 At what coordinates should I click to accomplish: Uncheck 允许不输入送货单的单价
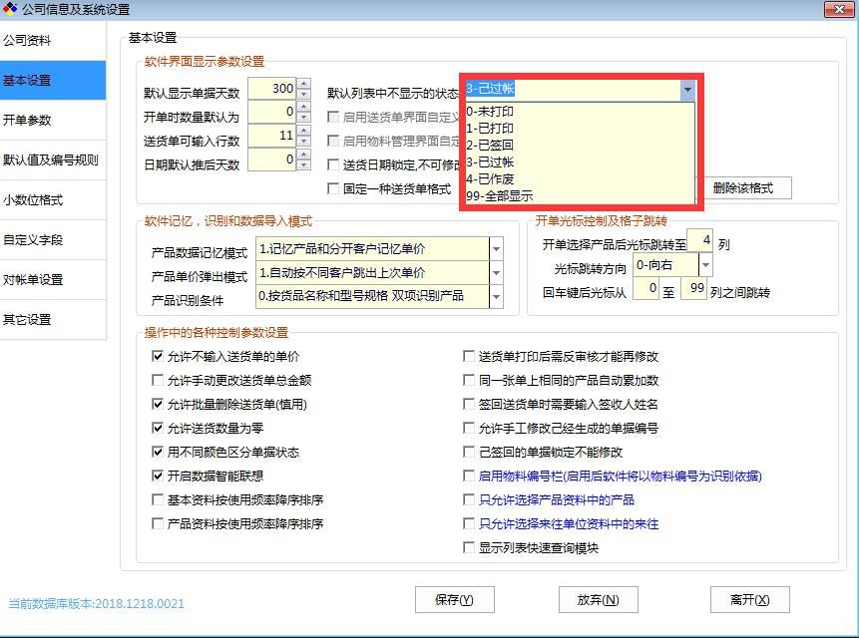click(158, 356)
